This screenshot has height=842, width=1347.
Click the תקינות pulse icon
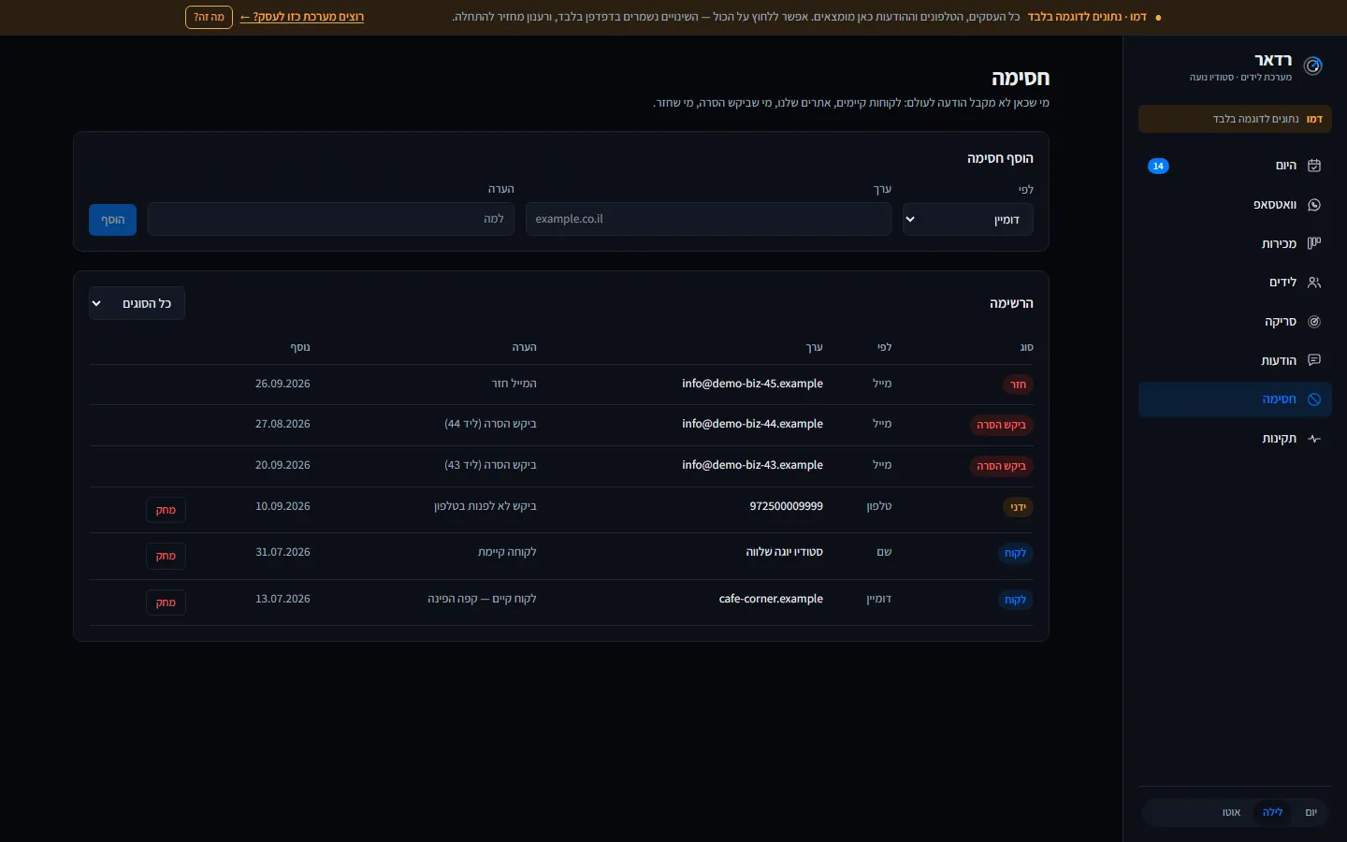coord(1314,439)
